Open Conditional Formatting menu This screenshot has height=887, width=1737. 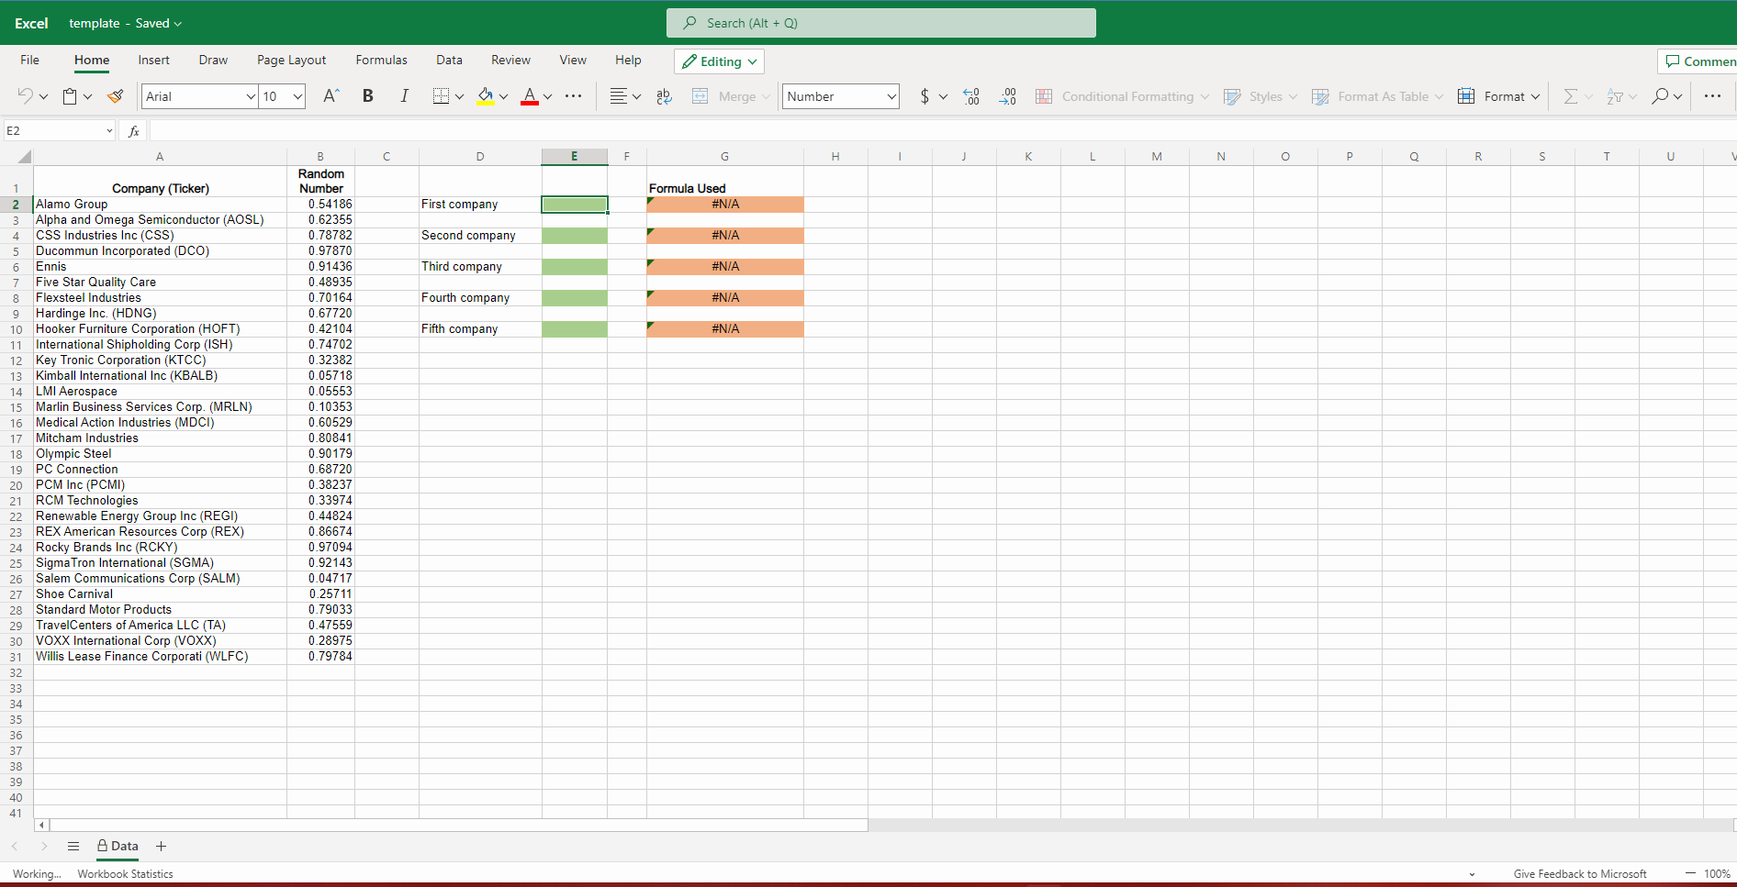click(x=1122, y=96)
